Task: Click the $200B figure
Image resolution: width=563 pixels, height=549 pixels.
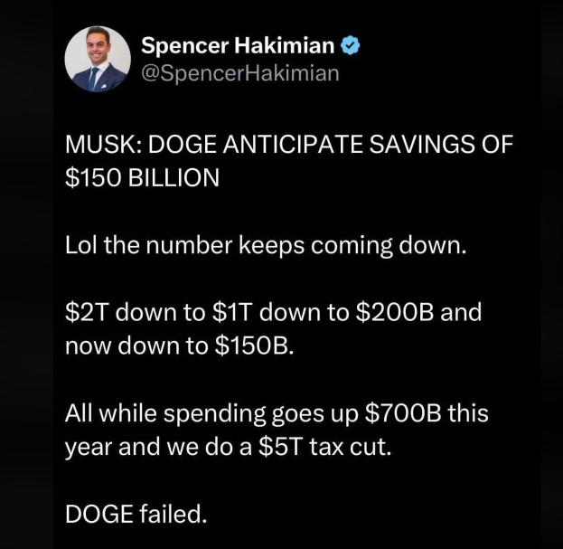Action: [394, 312]
